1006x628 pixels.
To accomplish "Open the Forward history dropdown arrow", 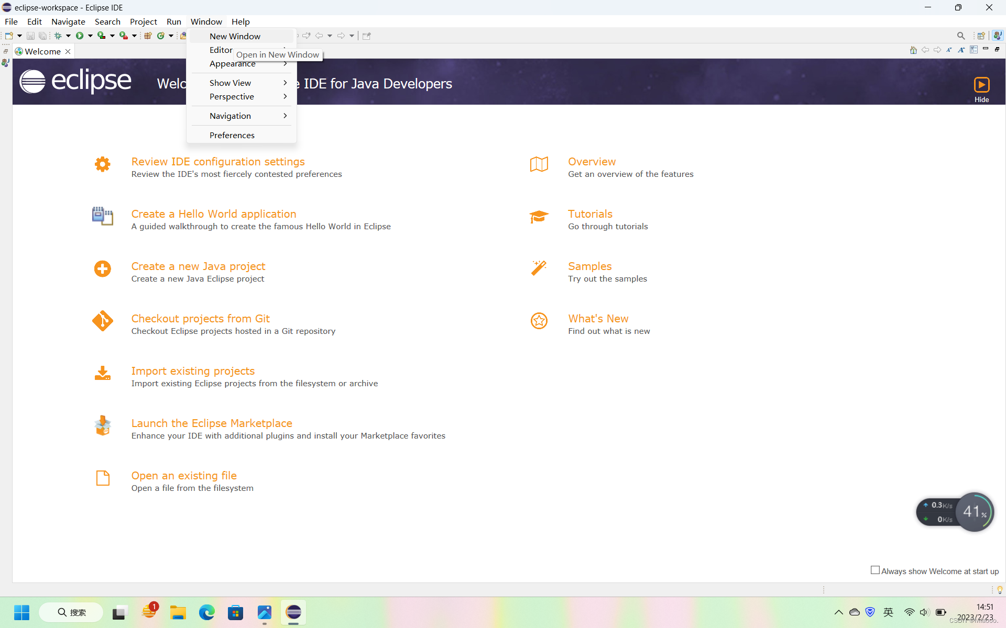I will point(352,36).
